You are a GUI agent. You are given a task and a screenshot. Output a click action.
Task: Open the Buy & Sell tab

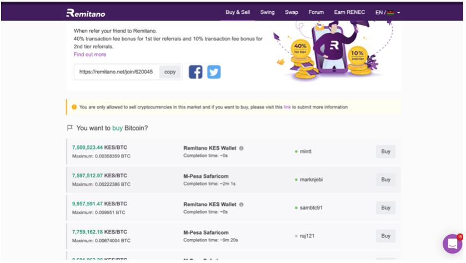(238, 12)
